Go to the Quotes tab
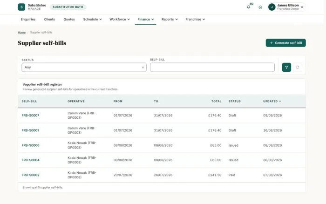The image size is (326, 204). coord(69,20)
